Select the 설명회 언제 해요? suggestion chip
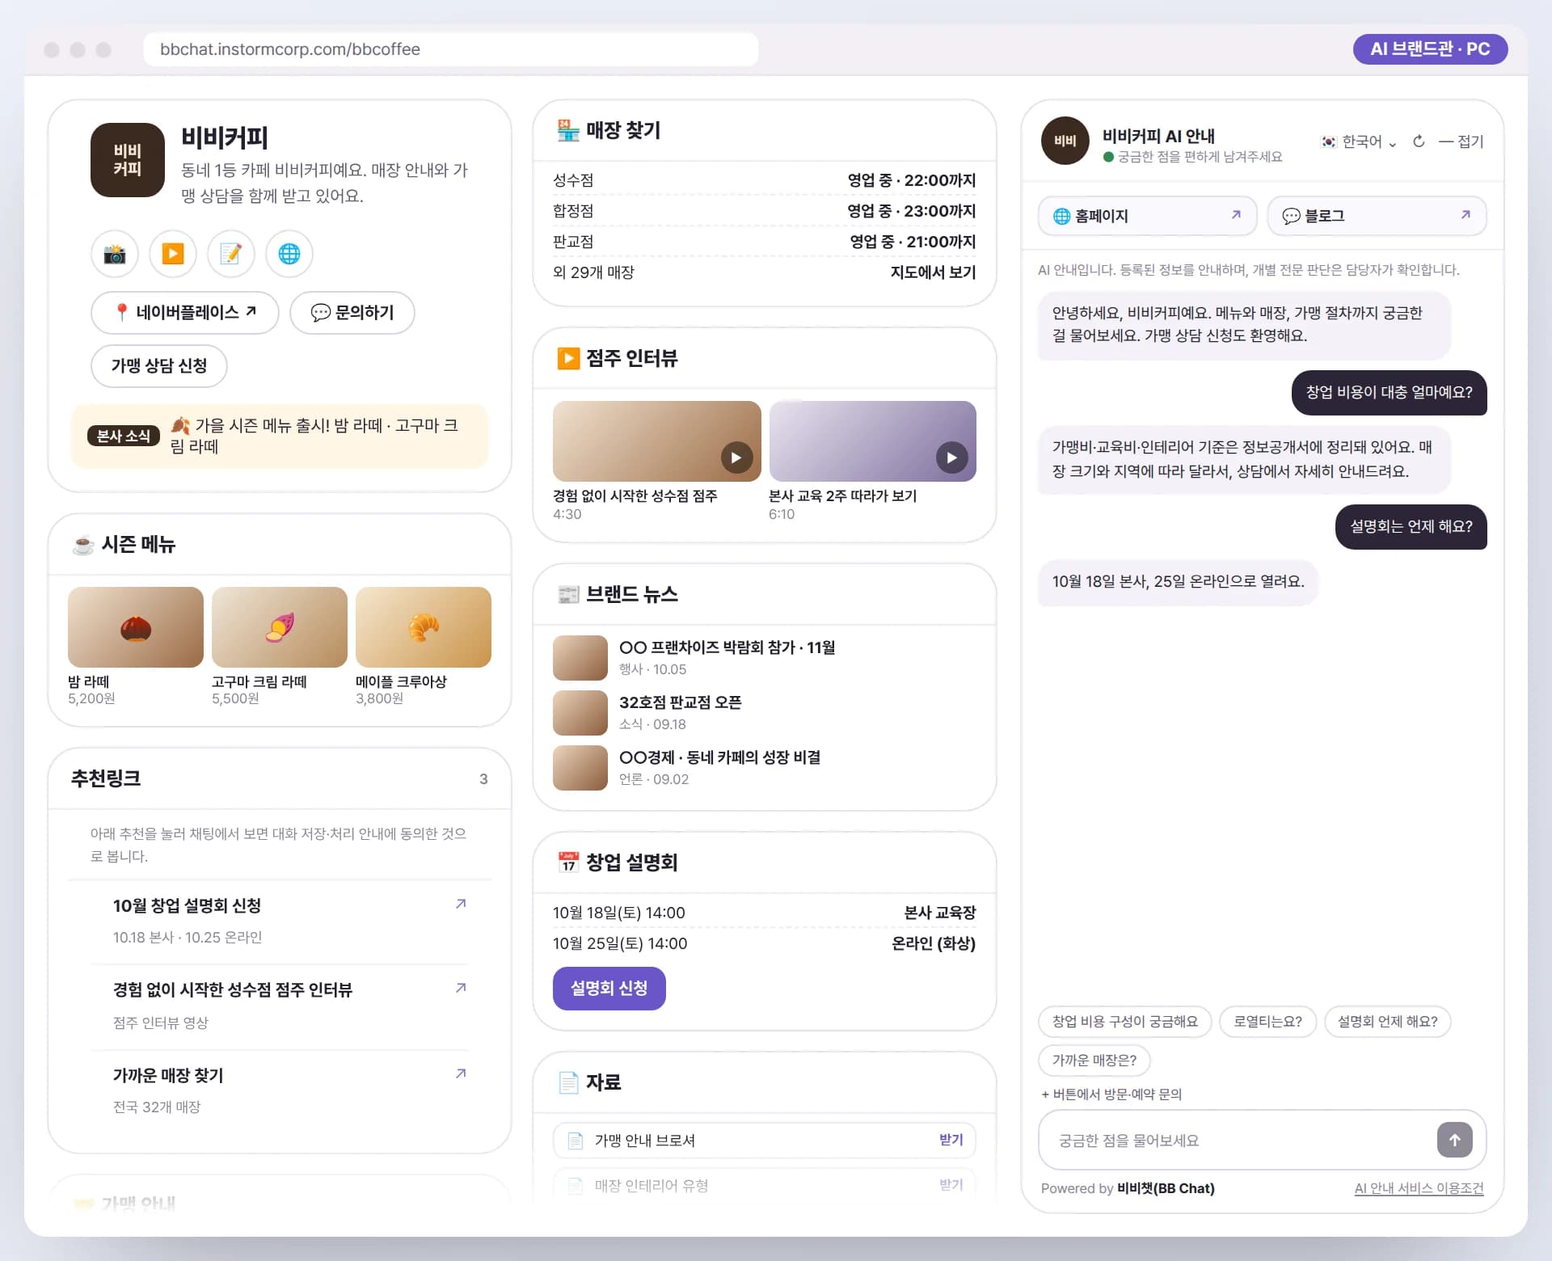The height and width of the screenshot is (1261, 1552). tap(1388, 1022)
